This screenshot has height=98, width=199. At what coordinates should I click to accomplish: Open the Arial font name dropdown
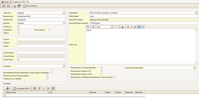(112, 27)
